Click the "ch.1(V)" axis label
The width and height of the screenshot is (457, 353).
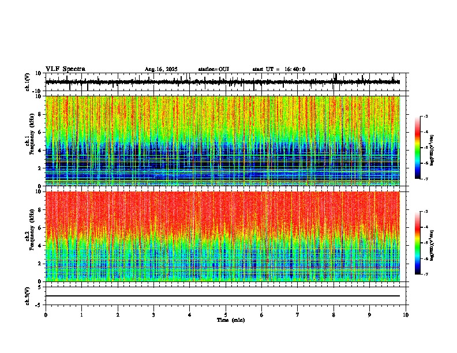pyautogui.click(x=28, y=82)
